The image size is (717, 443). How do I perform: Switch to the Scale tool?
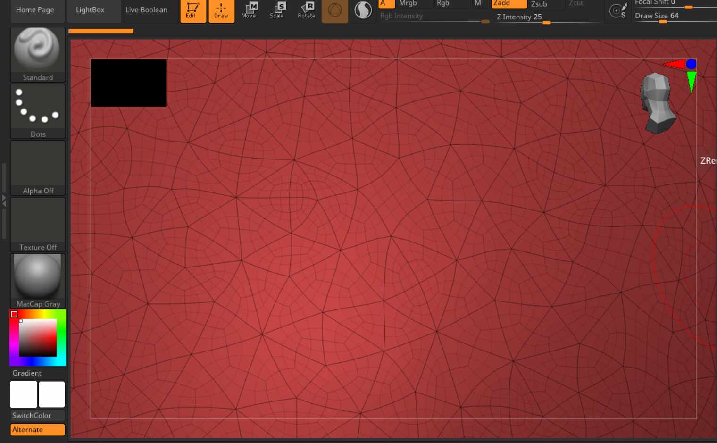pos(277,10)
